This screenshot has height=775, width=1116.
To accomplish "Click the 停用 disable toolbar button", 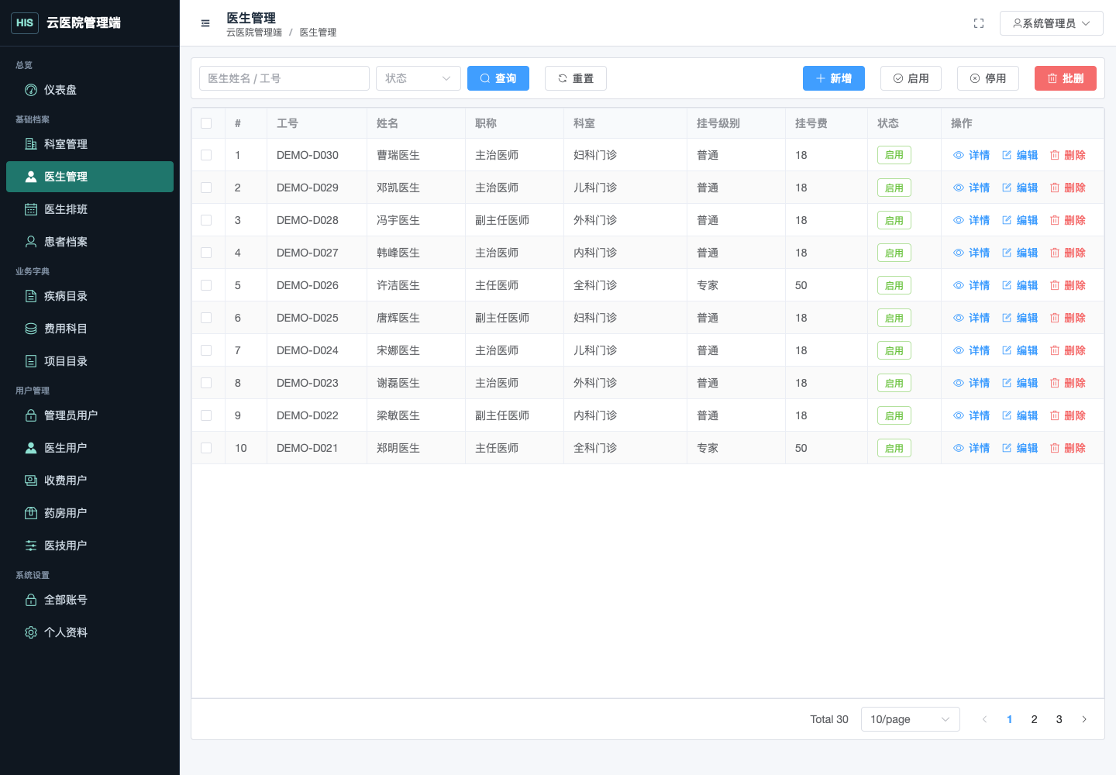I will click(988, 78).
